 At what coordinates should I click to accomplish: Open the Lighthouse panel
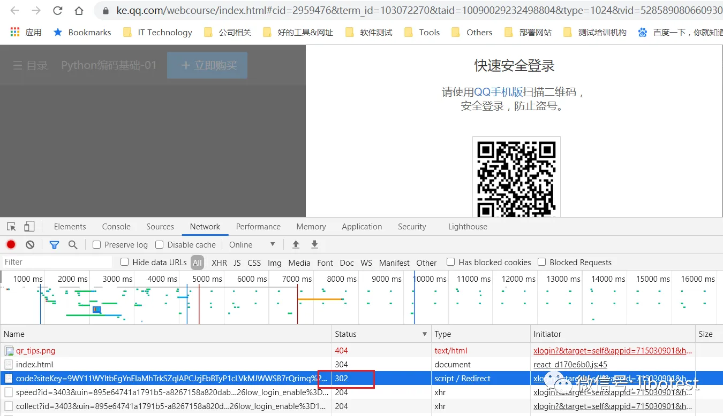tap(468, 226)
